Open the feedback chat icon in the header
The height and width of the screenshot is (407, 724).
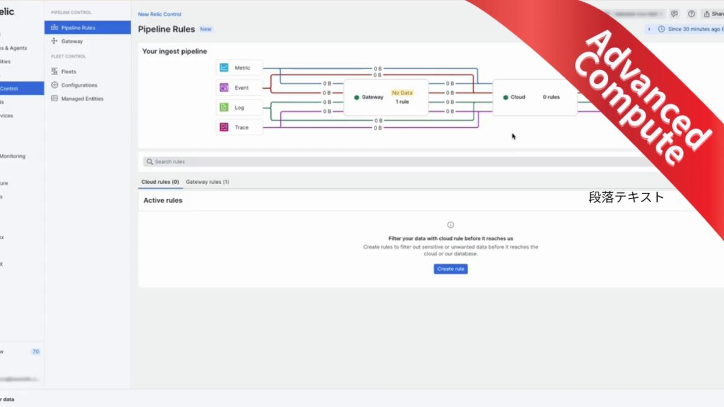(x=675, y=14)
